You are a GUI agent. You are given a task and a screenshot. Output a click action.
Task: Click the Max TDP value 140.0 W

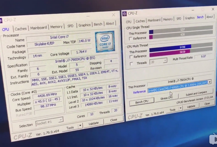[84, 41]
